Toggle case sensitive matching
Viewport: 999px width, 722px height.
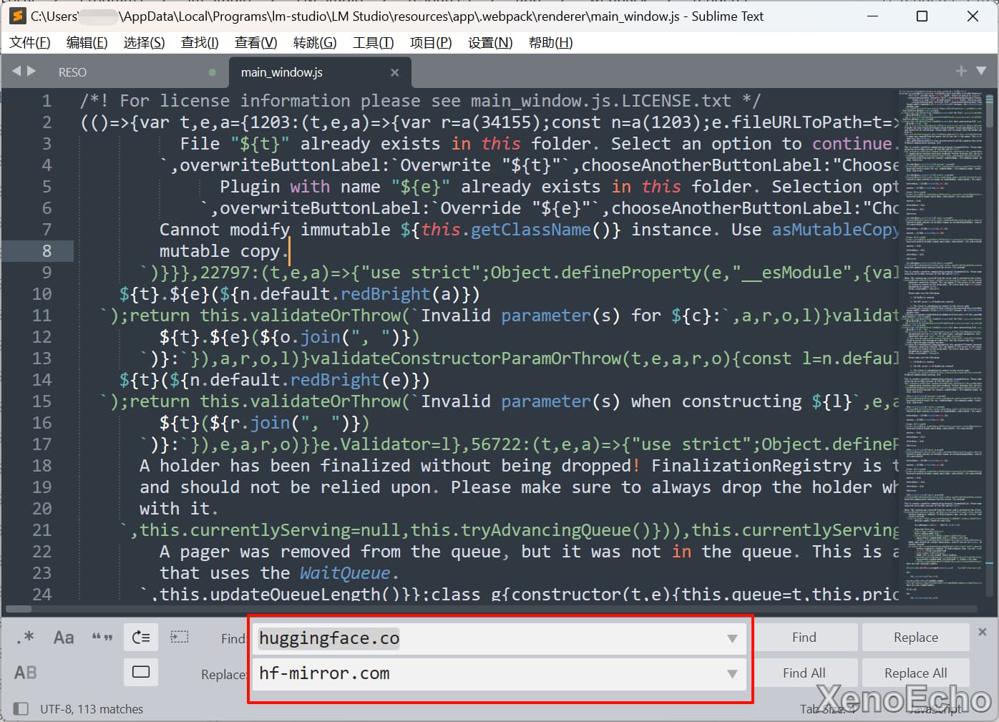pyautogui.click(x=64, y=637)
